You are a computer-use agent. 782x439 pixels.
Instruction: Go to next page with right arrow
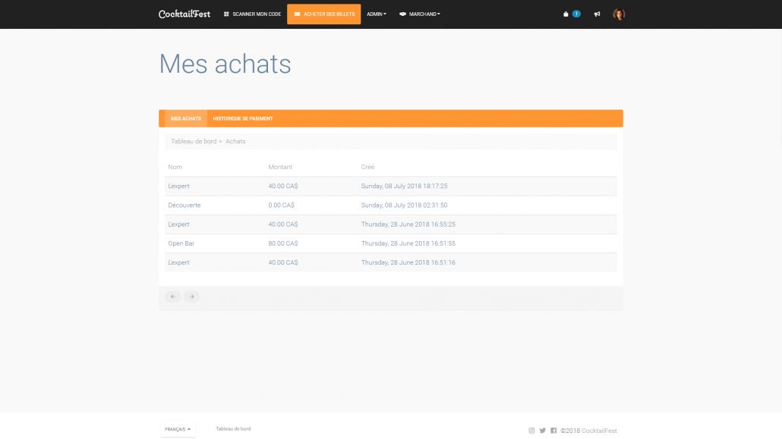tap(191, 296)
